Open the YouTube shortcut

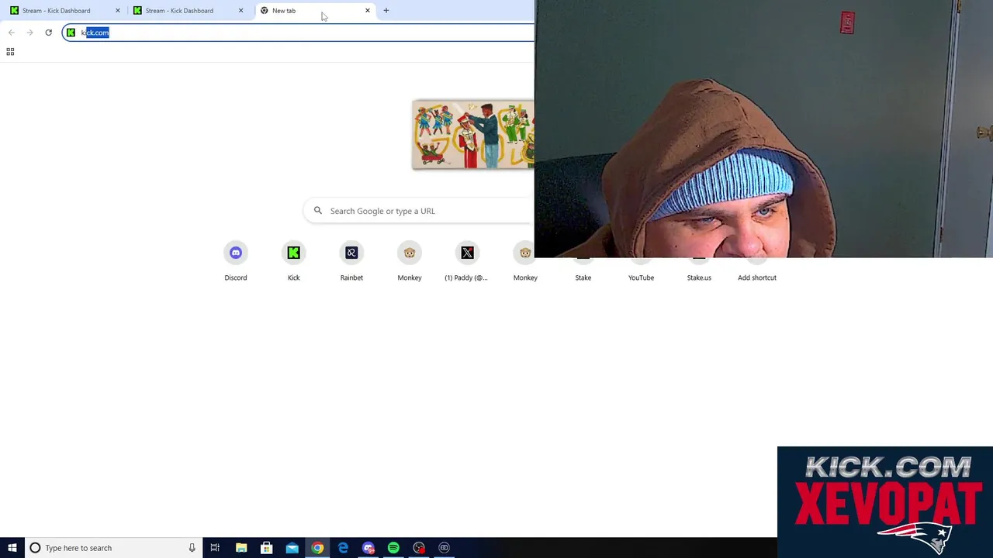point(641,271)
